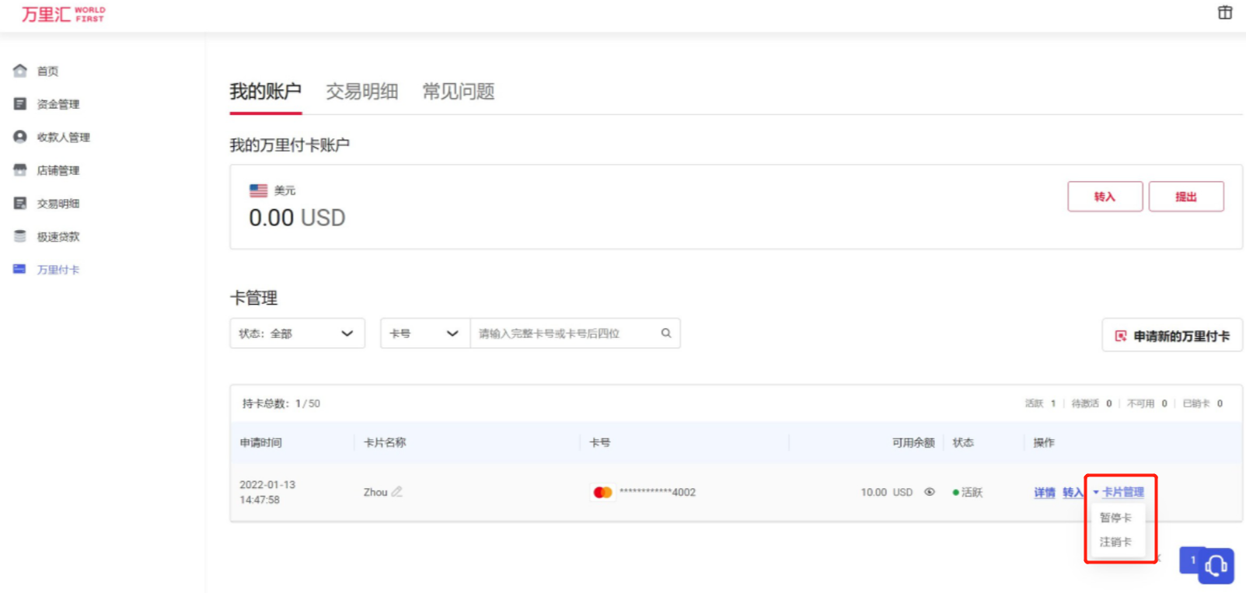Toggle balance visibility eye icon

click(929, 492)
